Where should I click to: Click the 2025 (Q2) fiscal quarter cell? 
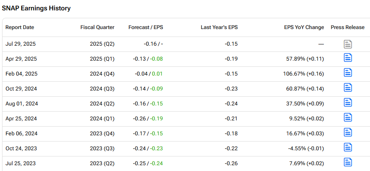(102, 44)
